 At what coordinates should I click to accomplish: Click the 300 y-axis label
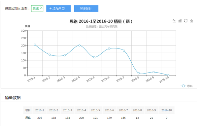tap(23, 31)
